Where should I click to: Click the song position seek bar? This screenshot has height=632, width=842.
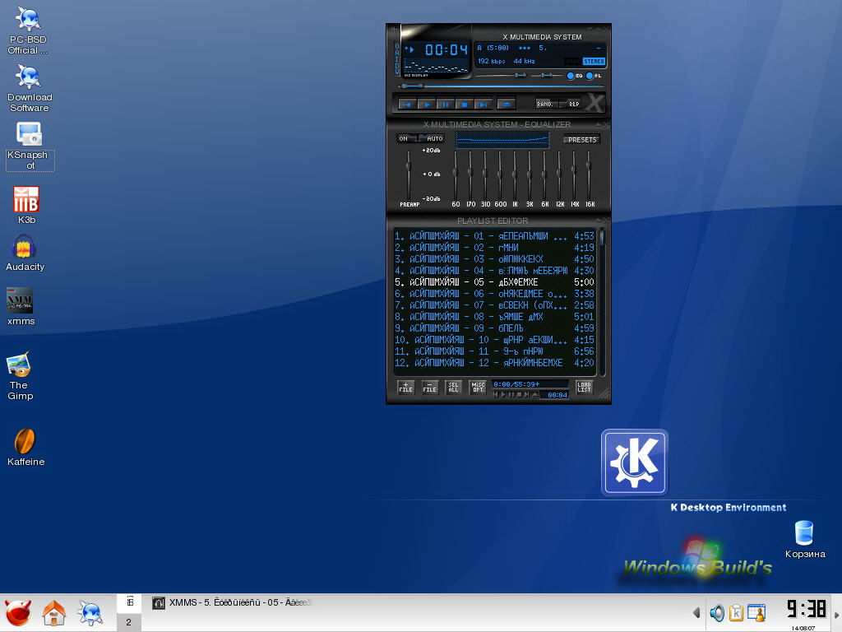pos(502,86)
